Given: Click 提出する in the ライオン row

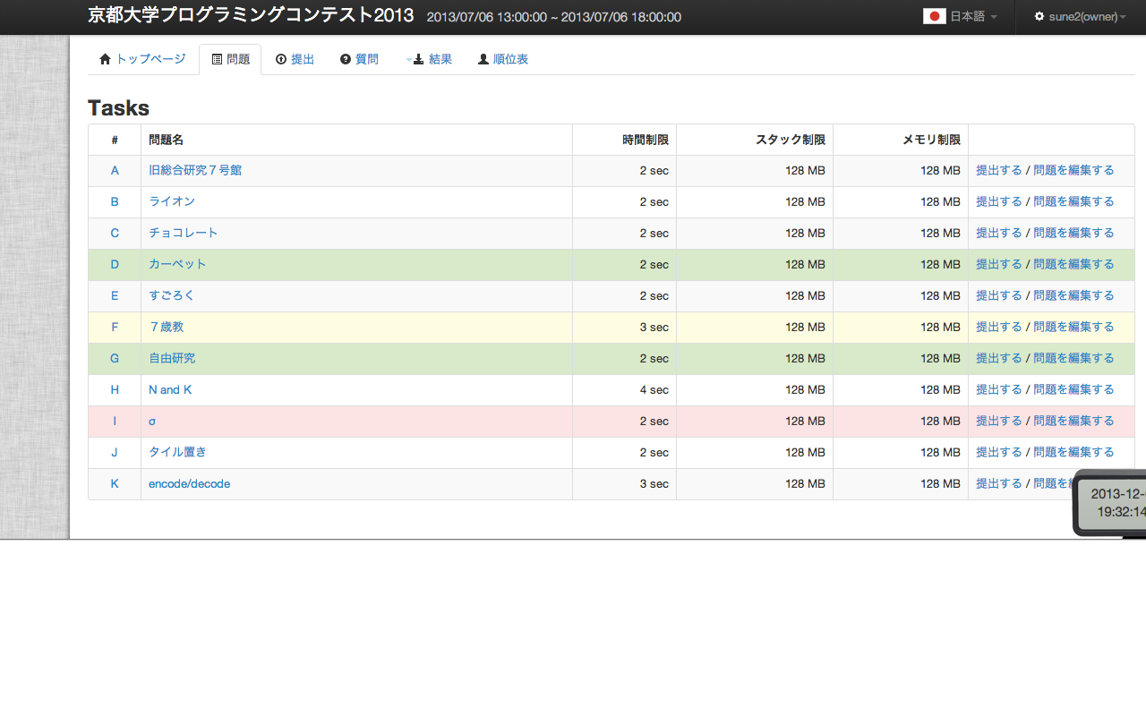Looking at the screenshot, I should (999, 201).
